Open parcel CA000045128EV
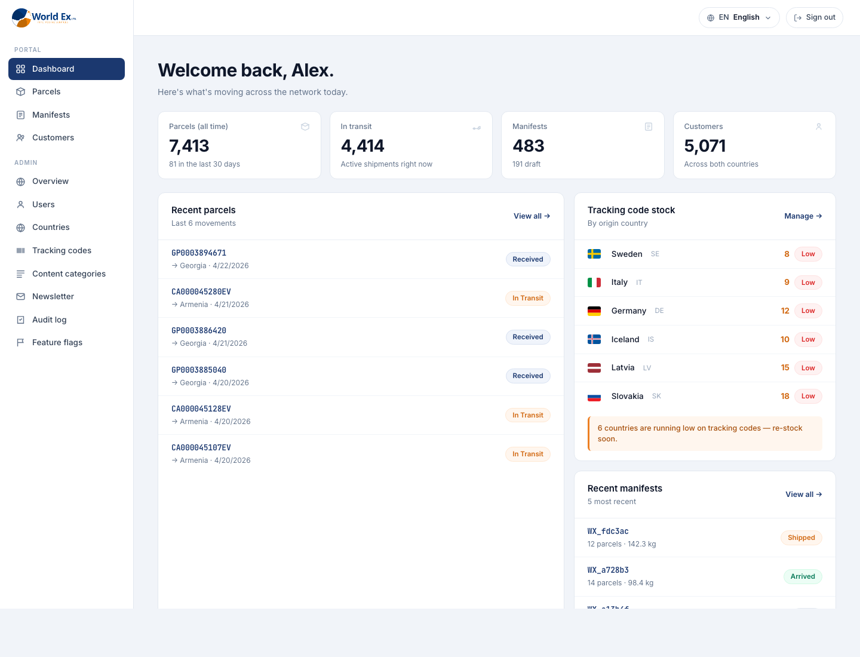The height and width of the screenshot is (657, 860). click(361, 415)
